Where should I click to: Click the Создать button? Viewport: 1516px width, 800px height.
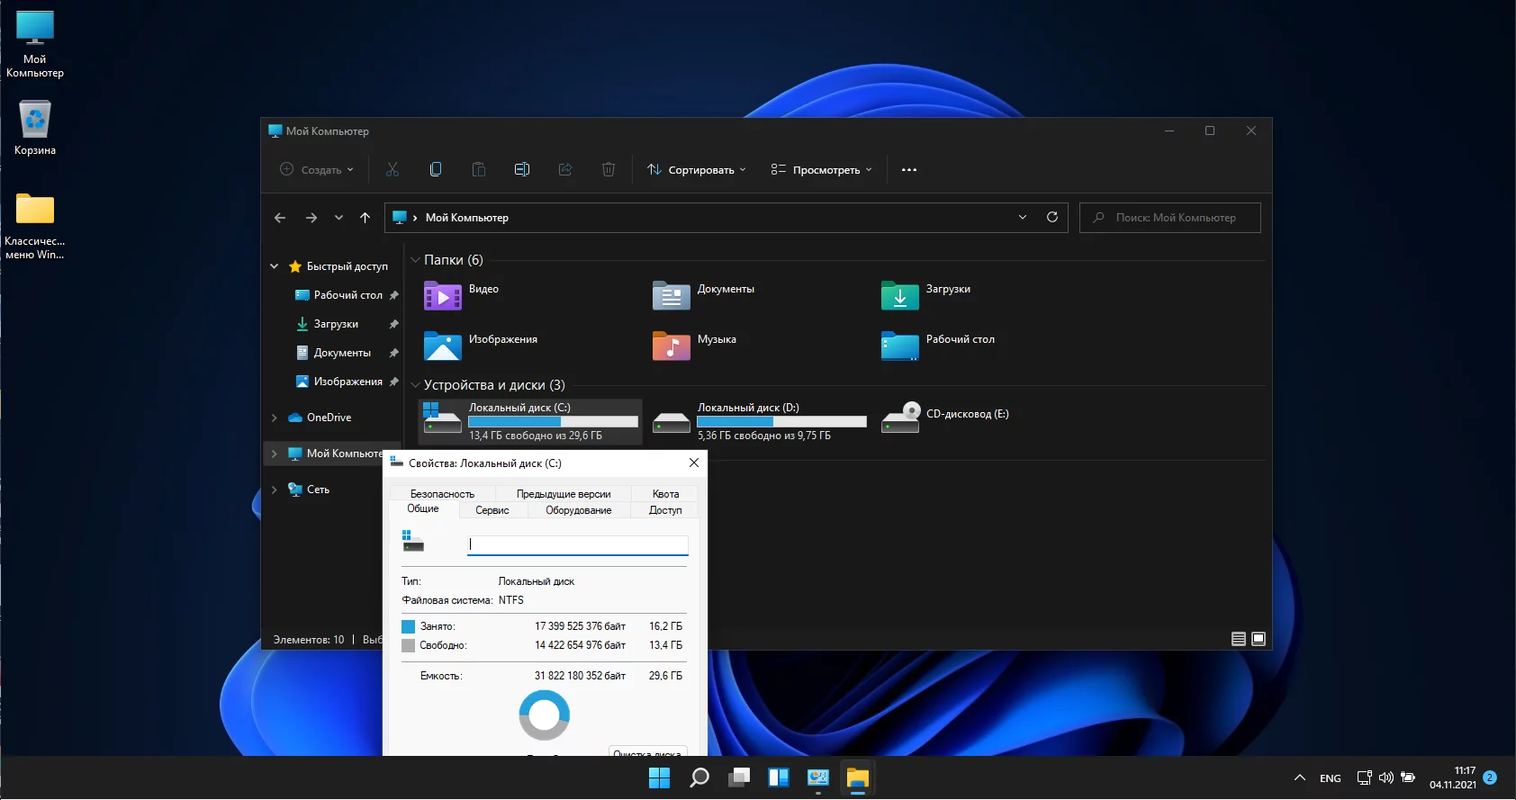[317, 170]
